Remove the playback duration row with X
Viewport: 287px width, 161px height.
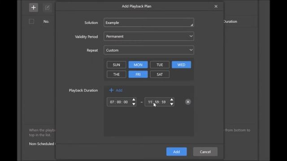pos(188,102)
